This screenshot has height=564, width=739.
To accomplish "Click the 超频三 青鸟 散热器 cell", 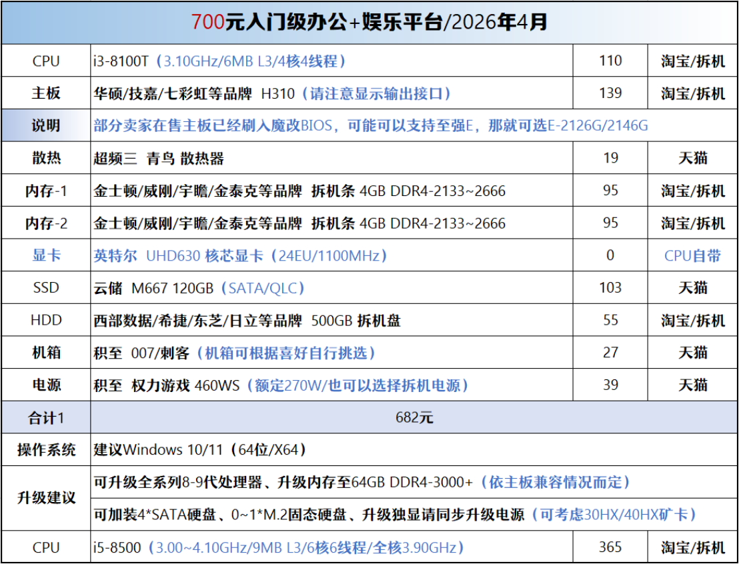I will (331, 158).
